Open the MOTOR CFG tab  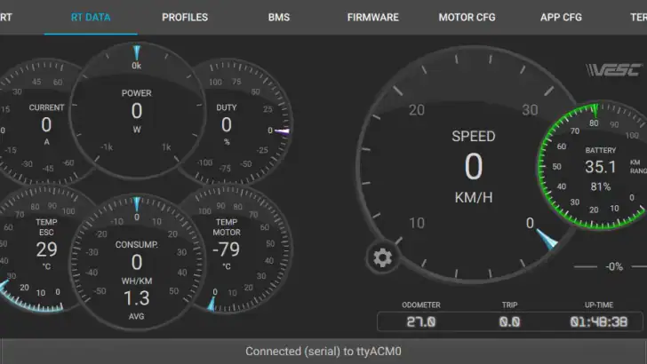467,18
